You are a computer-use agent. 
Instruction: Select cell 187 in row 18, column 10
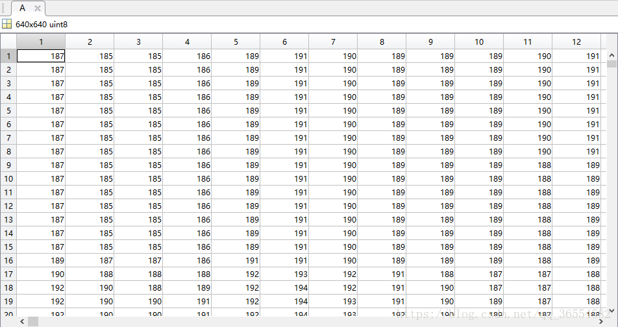coord(479,287)
